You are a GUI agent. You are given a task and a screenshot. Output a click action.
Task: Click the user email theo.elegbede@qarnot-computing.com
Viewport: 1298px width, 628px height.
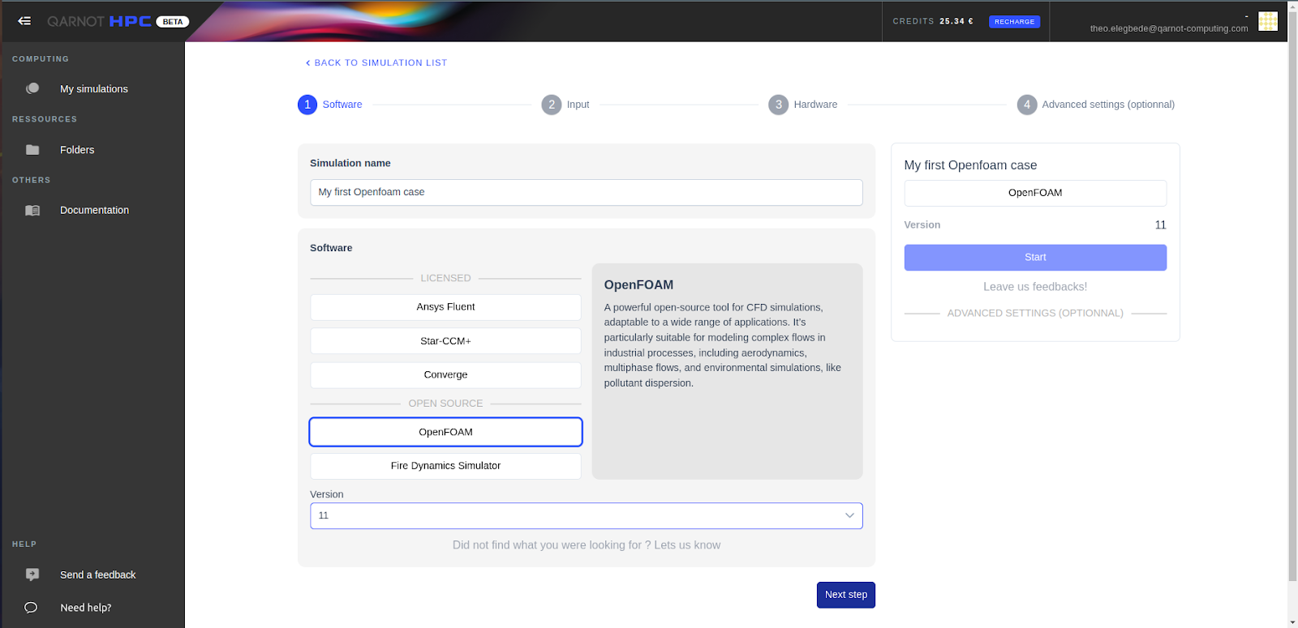coord(1168,28)
